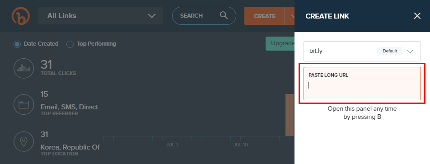
Task: Click the top location pin icon
Action: 24,142
